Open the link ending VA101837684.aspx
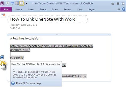This screenshot has height=100, width=126. point(74,76)
